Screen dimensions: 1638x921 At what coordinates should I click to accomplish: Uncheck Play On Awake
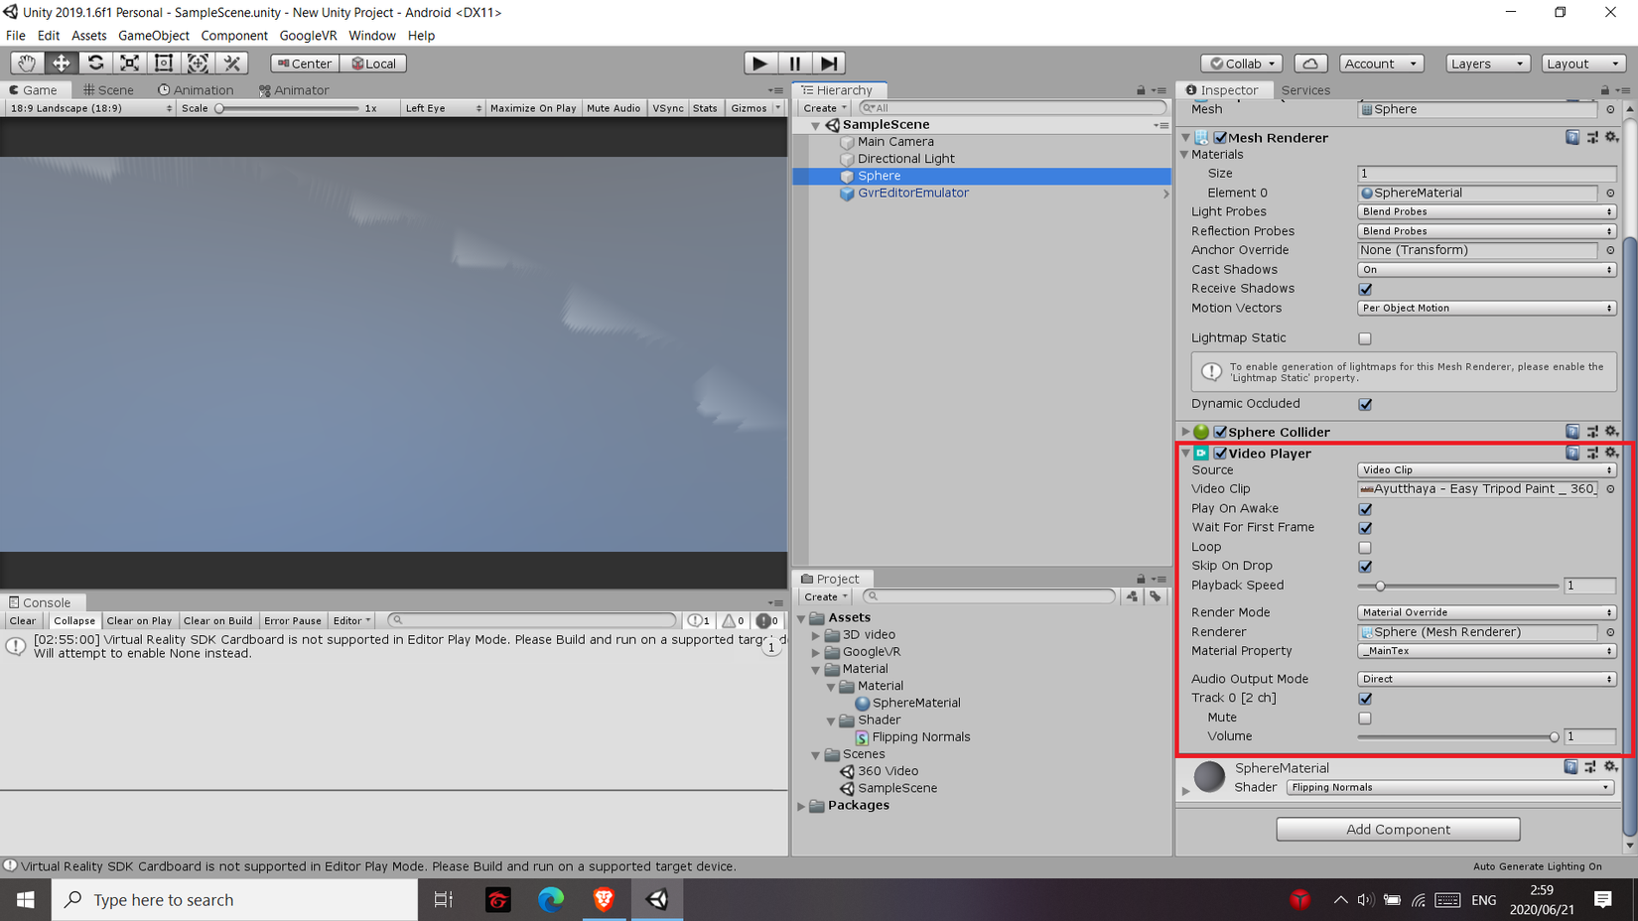click(x=1365, y=509)
